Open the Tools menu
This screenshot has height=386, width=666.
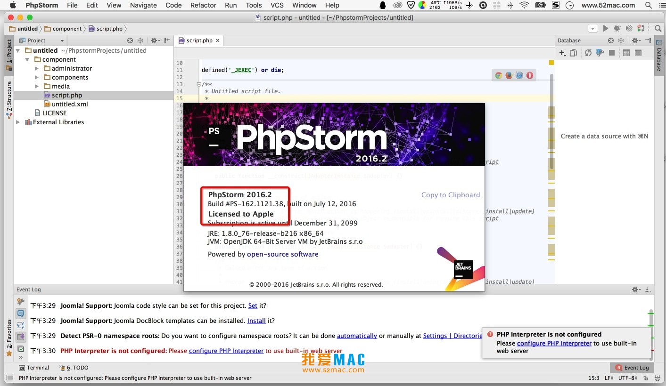(254, 5)
